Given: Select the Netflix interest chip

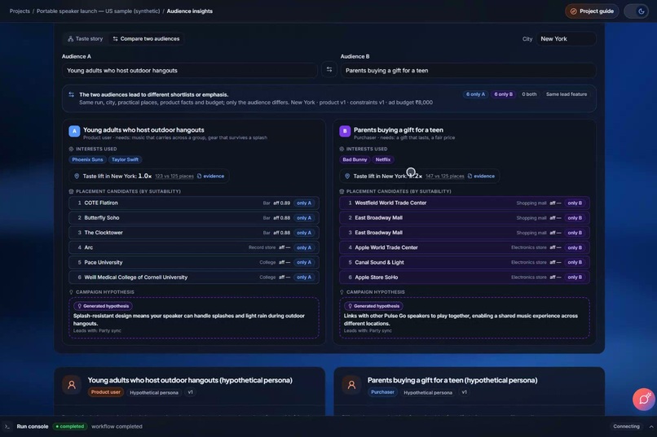Looking at the screenshot, I should [x=383, y=160].
